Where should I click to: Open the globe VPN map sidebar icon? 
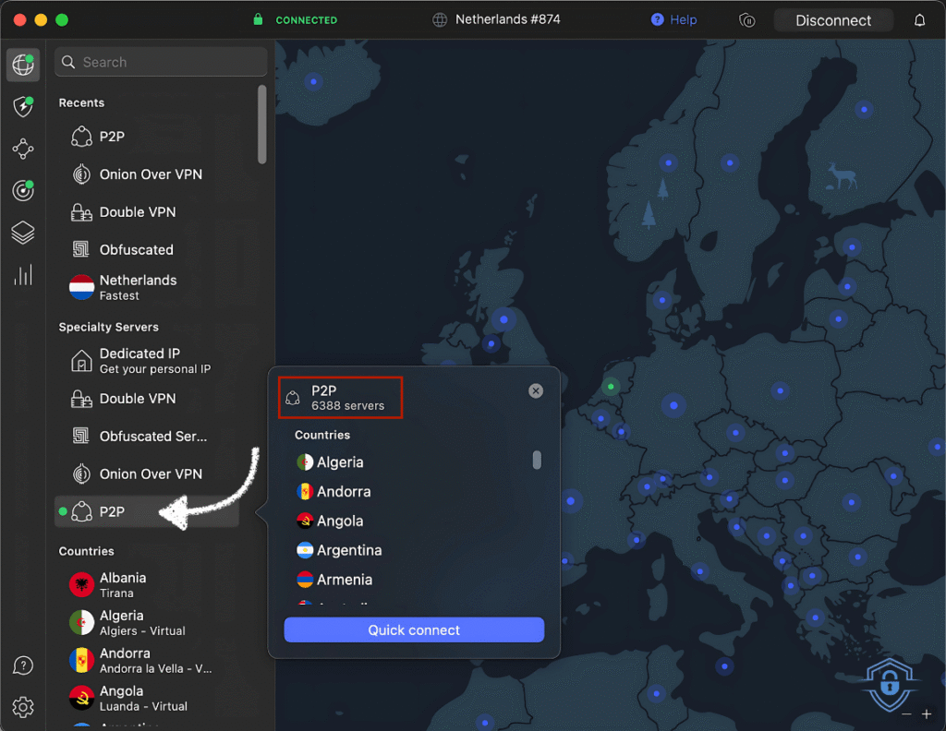pos(23,65)
